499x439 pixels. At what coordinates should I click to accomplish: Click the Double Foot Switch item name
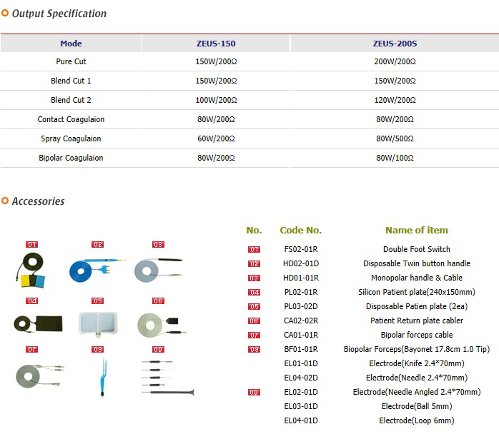coord(417,249)
